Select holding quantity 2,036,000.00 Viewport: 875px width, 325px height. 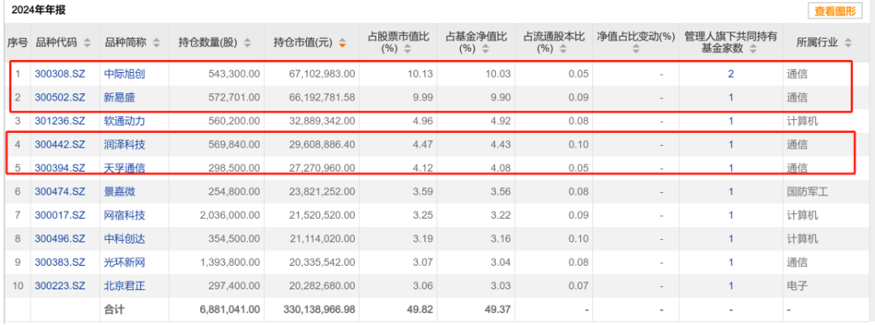tap(230, 216)
